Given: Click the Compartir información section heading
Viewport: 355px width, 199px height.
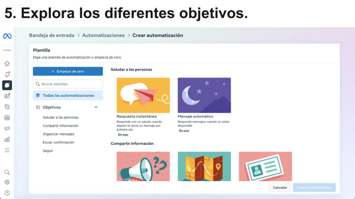Looking at the screenshot, I should [x=132, y=144].
